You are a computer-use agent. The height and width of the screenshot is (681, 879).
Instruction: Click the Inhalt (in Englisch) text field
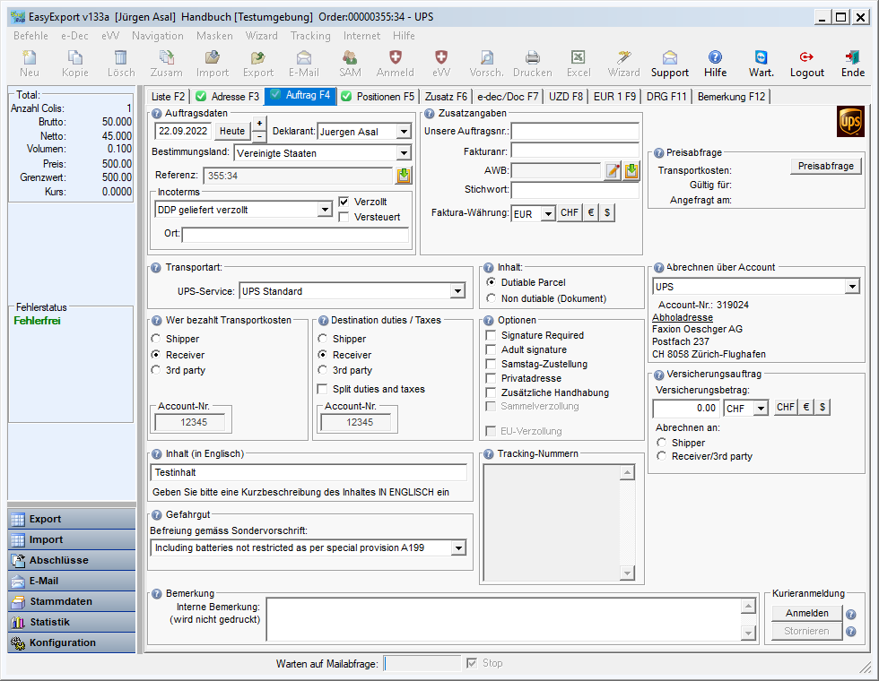[x=309, y=472]
